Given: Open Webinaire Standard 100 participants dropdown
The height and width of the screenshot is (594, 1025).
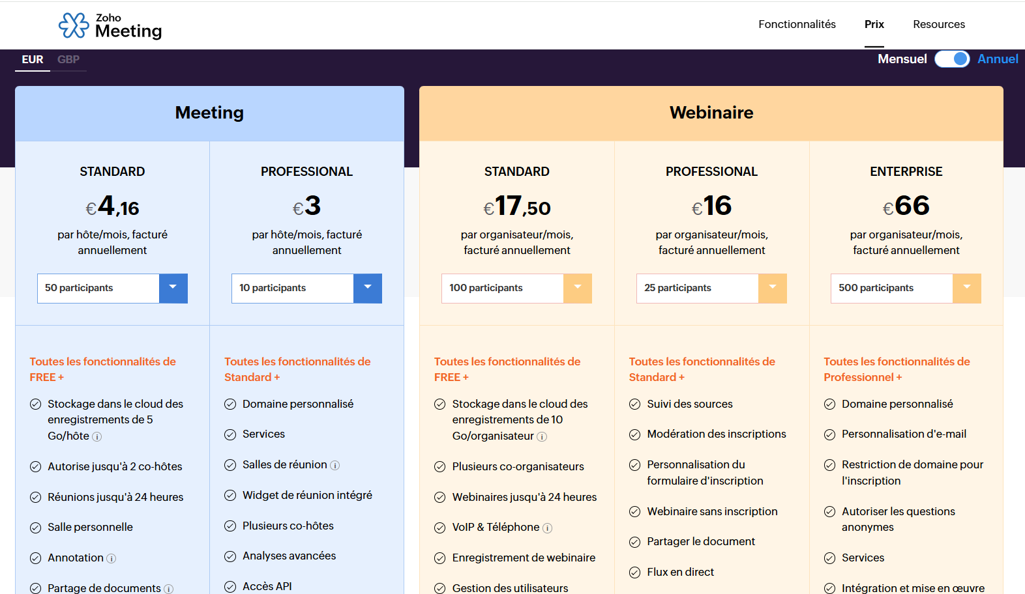Looking at the screenshot, I should click(x=516, y=289).
